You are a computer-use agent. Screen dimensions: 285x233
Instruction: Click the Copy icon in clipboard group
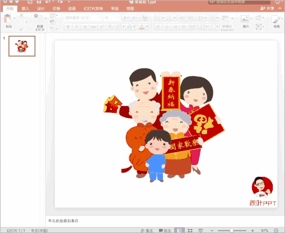tap(22, 22)
